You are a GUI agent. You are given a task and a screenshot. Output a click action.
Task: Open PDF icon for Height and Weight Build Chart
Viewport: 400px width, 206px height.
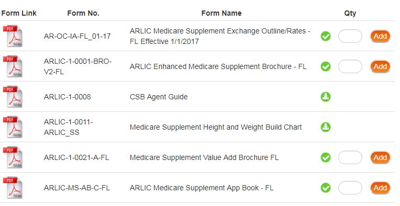pyautogui.click(x=13, y=127)
